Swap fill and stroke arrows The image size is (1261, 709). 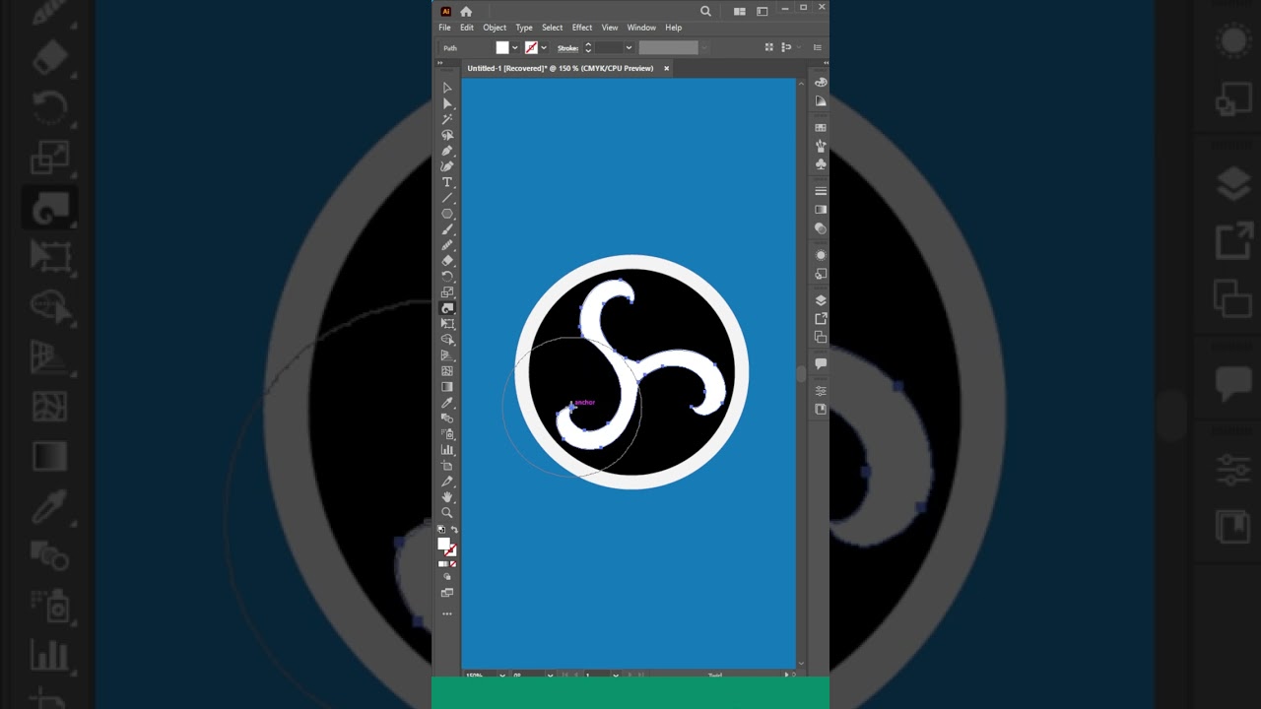pos(454,530)
